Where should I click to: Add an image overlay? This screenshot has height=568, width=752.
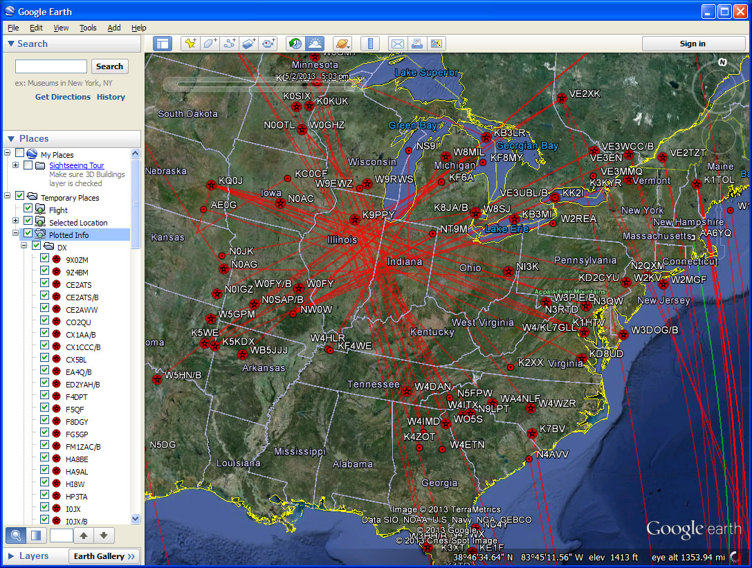[x=249, y=44]
